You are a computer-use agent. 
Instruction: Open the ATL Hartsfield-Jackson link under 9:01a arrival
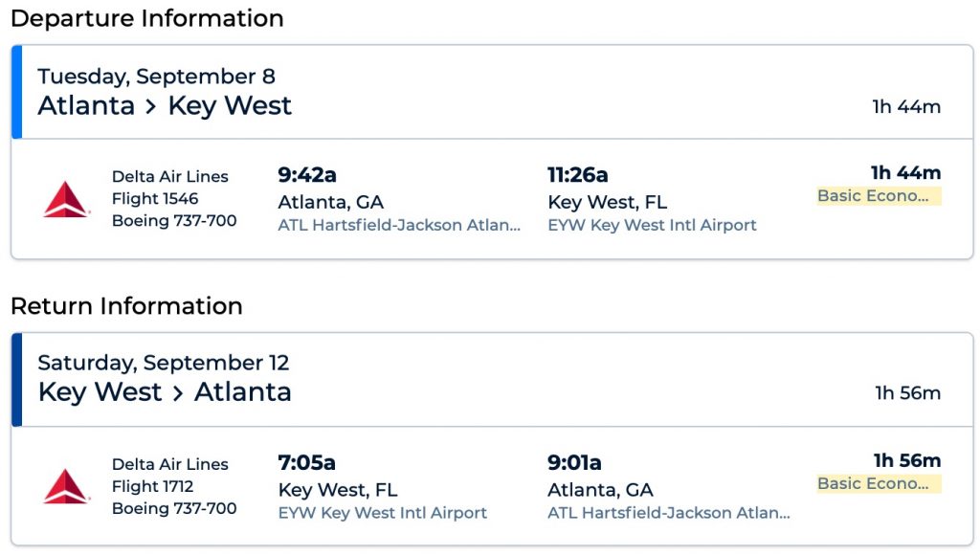669,513
